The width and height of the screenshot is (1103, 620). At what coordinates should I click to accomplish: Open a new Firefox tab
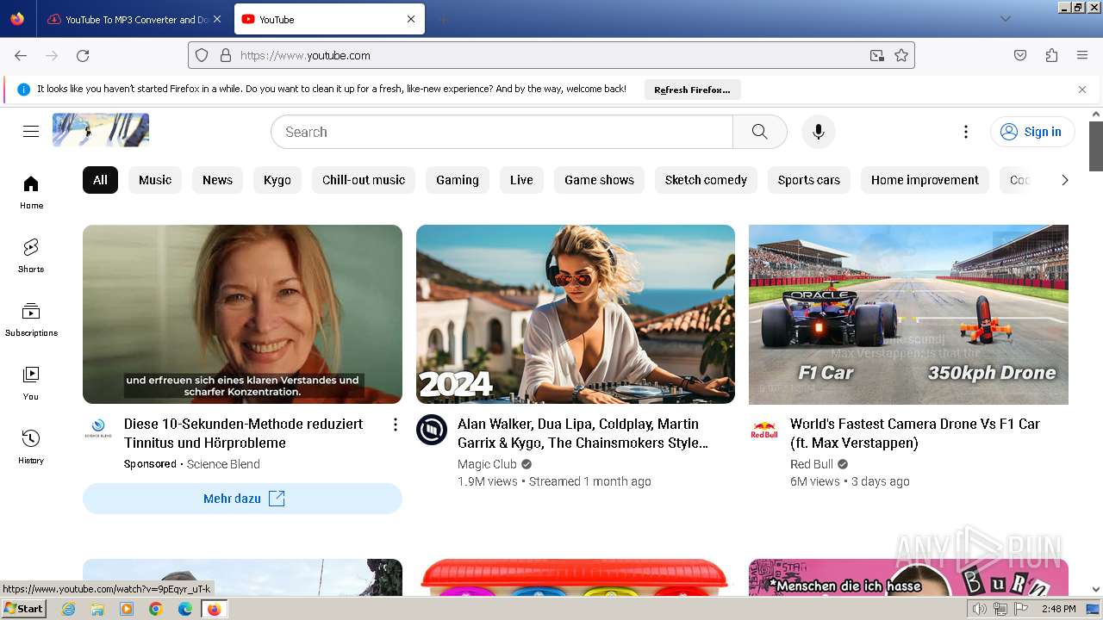tap(443, 19)
